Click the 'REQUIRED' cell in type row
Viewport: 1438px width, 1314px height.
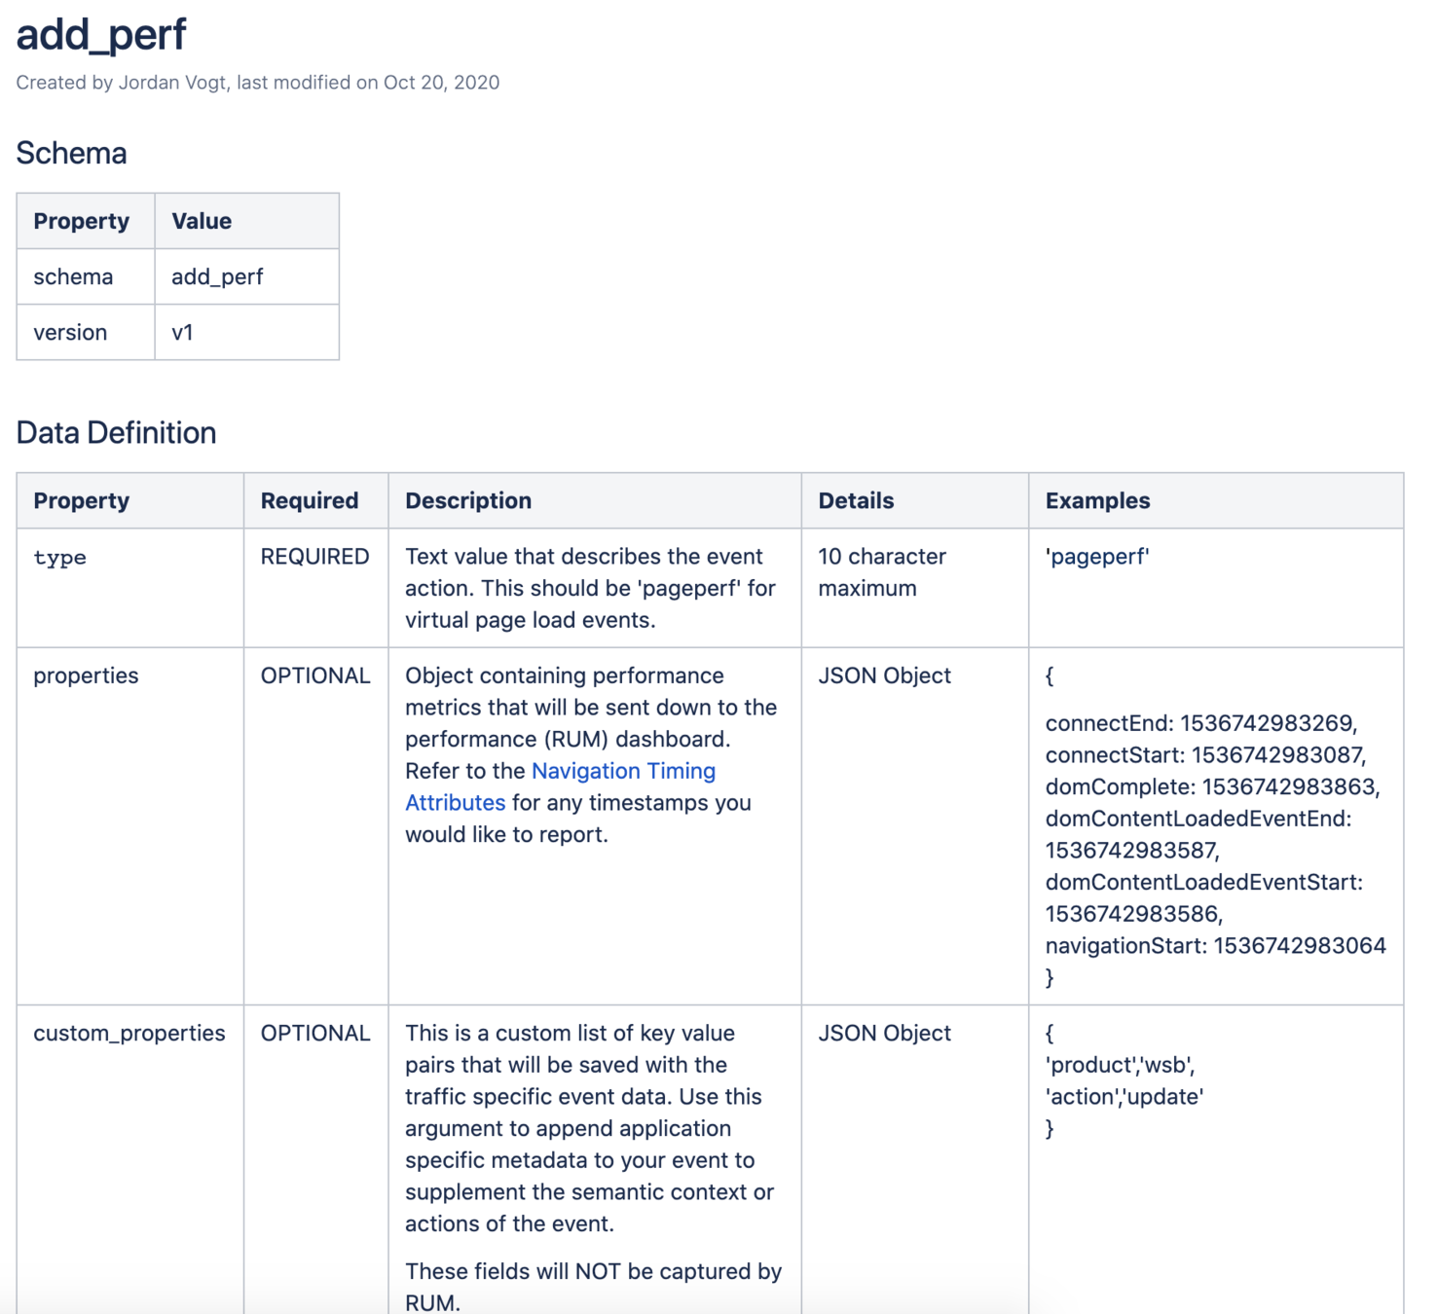[316, 588]
